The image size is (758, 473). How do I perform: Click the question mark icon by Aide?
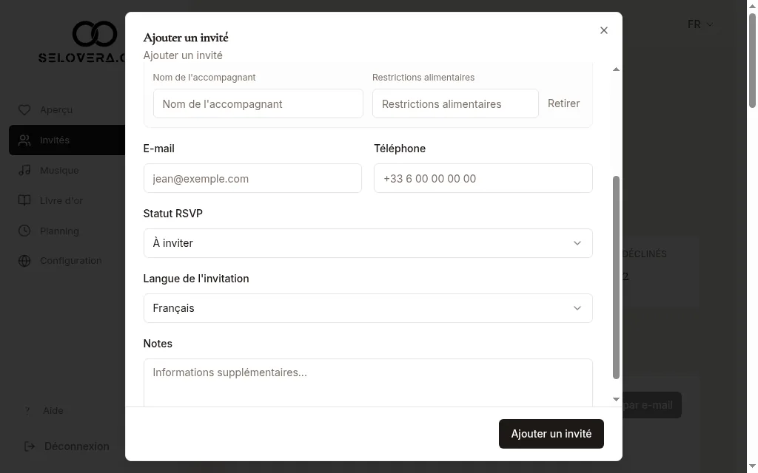27,411
